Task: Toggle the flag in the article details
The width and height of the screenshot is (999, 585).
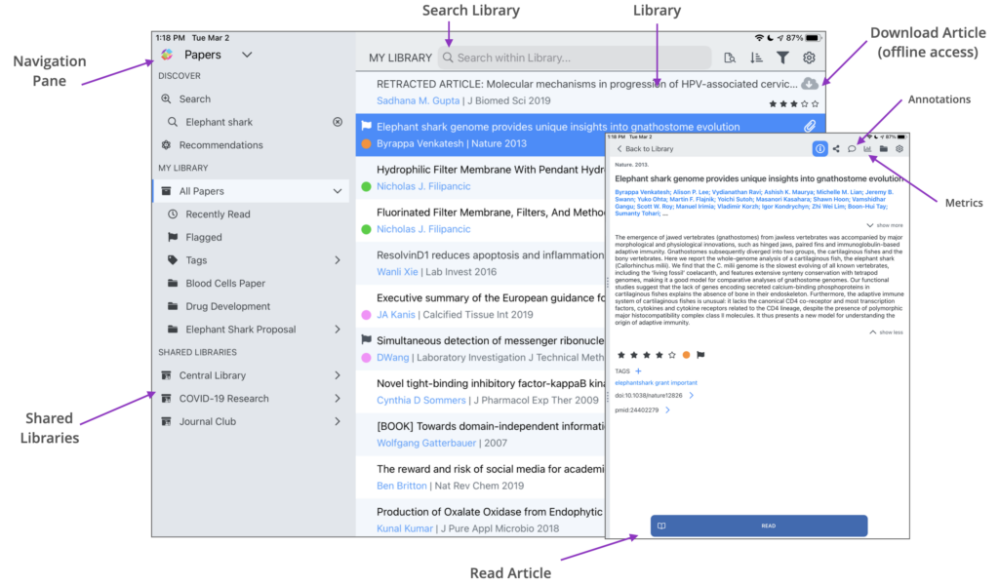Action: click(x=700, y=355)
